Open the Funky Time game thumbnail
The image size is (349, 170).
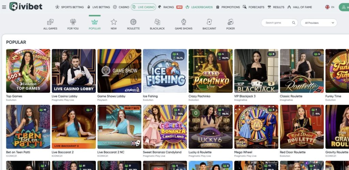337,71
